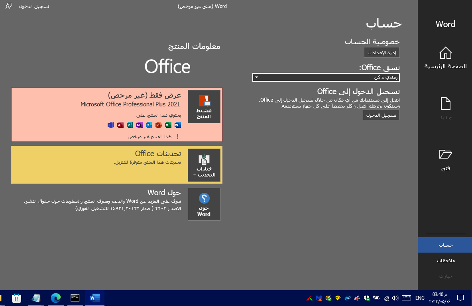This screenshot has width=472, height=306.
Task: Click the 'عرض فقط (غير مرخص)' heading
Action: tap(144, 95)
